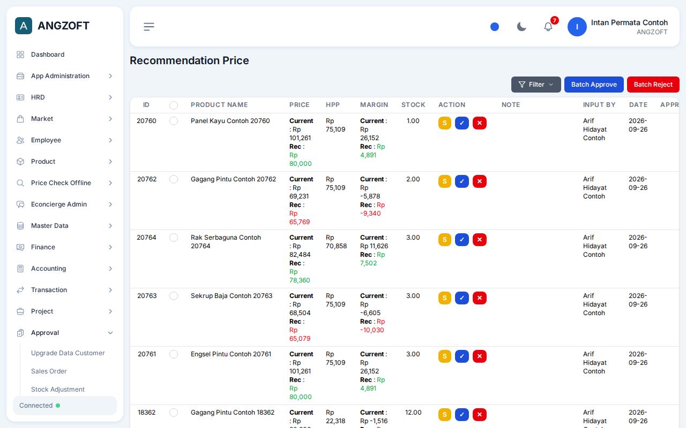The width and height of the screenshot is (686, 428).
Task: Open Upgrade Data Customer submenu item
Action: click(x=68, y=353)
